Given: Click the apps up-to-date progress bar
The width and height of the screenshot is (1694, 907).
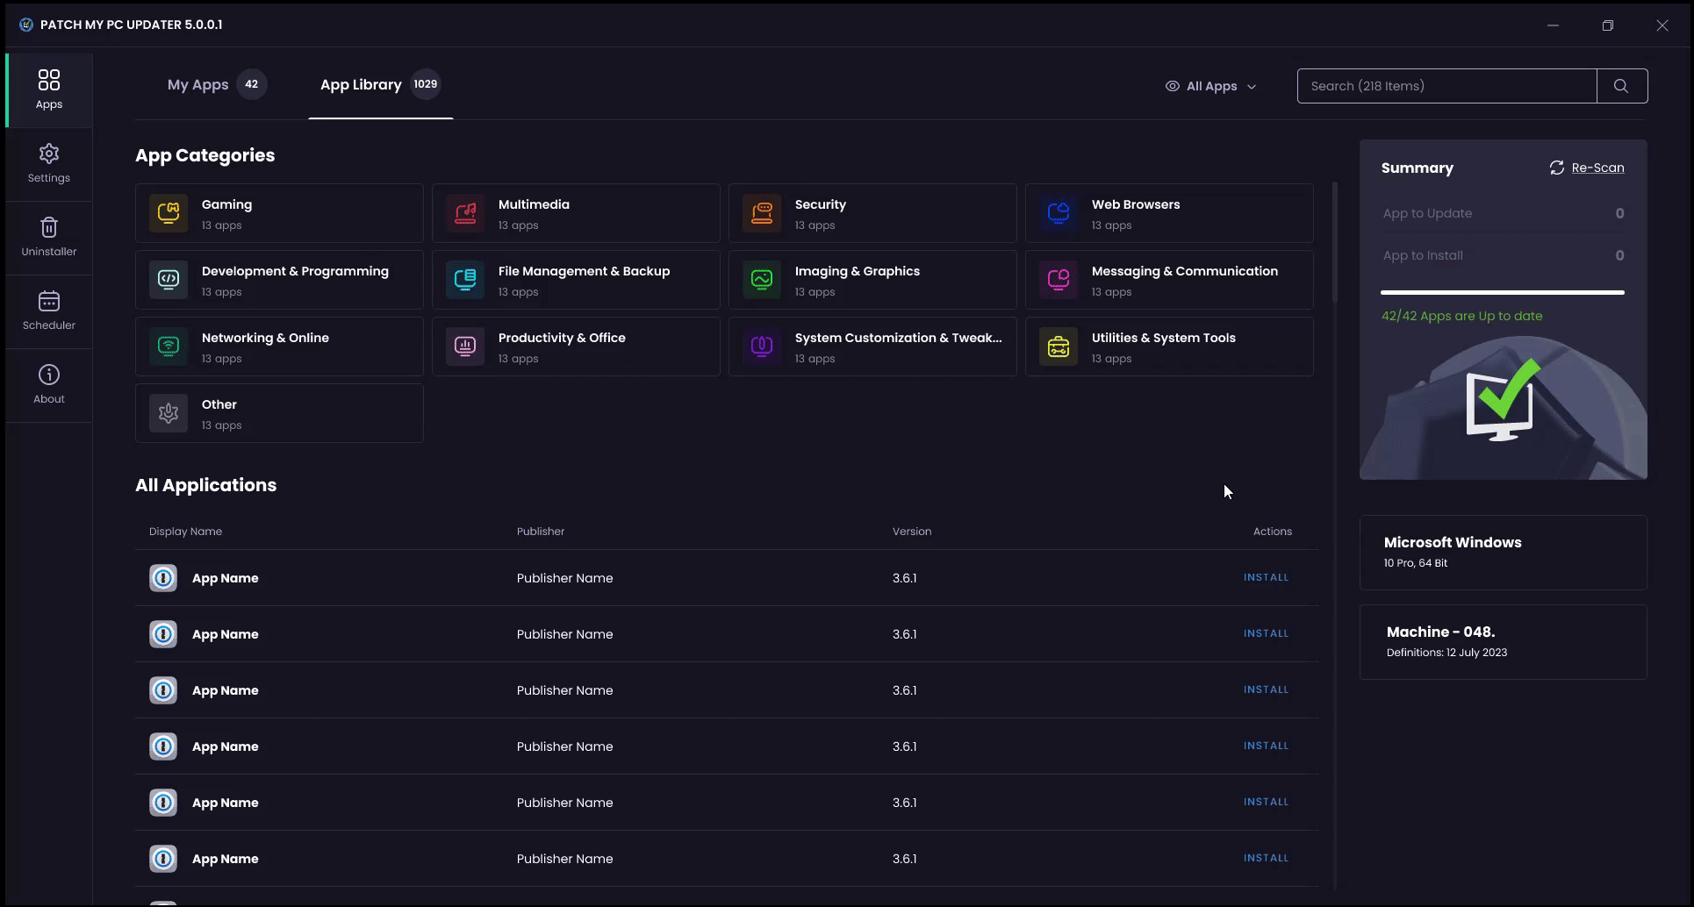Looking at the screenshot, I should 1502,292.
